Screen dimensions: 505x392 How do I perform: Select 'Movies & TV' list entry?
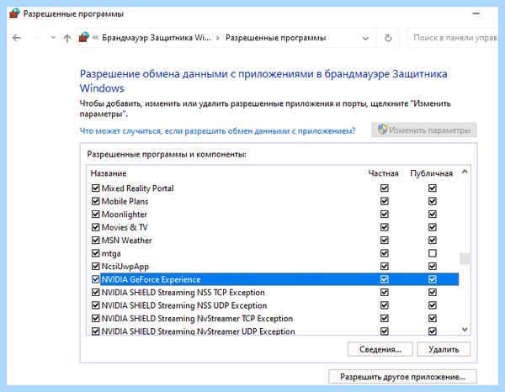pos(274,227)
